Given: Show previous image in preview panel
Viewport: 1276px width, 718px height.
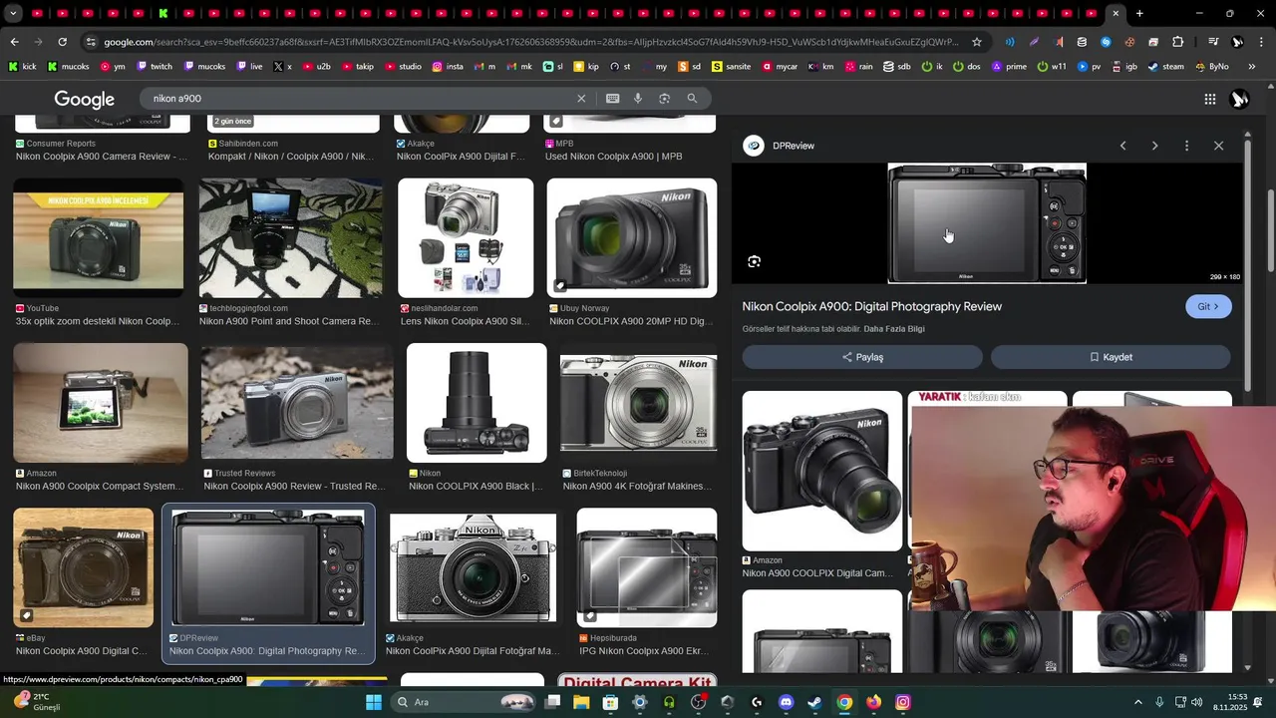Looking at the screenshot, I should point(1122,146).
